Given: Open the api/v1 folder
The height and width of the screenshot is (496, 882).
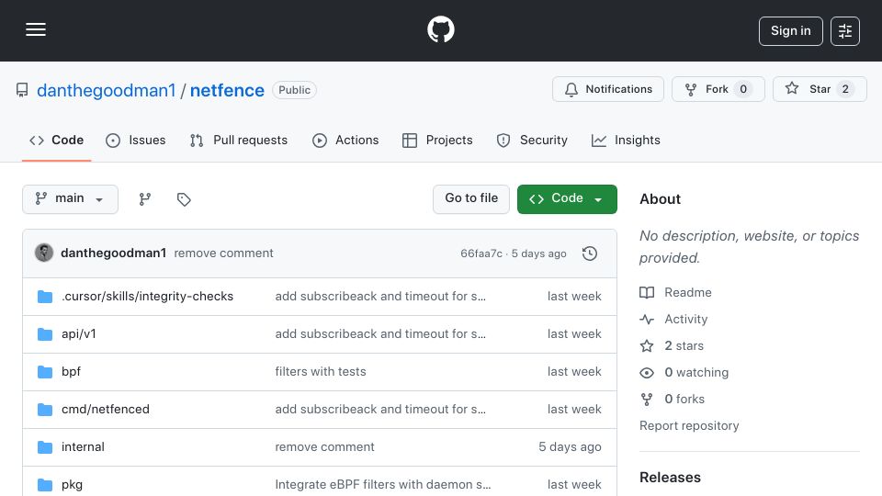Looking at the screenshot, I should pyautogui.click(x=78, y=334).
